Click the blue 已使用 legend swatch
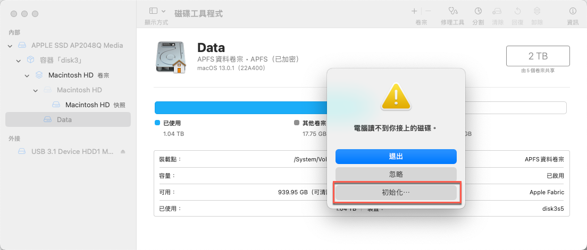Screen dimensions: 587x250 pos(157,123)
